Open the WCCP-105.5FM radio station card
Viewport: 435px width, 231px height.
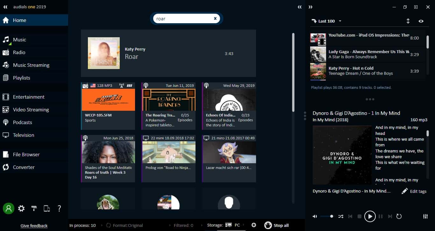point(108,106)
